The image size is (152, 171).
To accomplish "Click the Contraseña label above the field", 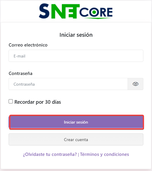I will (x=20, y=73).
